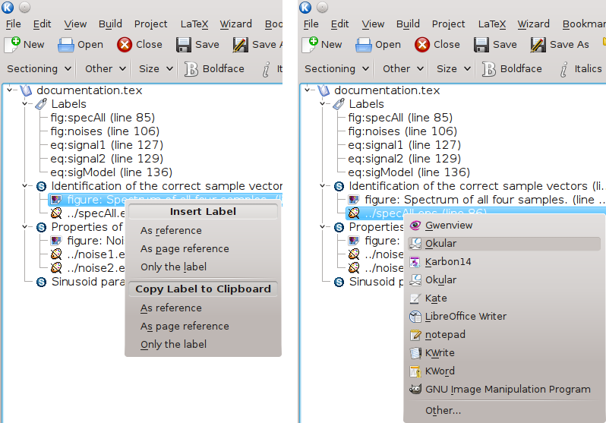Screen dimensions: 606x423
Task: Choose highlighted Okular entry in context menu
Action: [x=504, y=244]
